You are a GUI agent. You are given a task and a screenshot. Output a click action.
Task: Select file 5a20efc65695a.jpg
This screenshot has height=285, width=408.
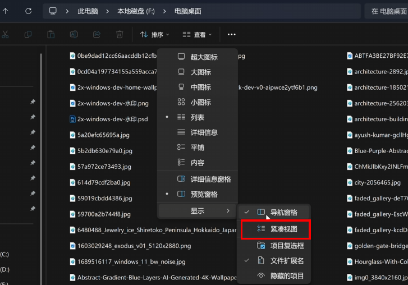click(100, 135)
